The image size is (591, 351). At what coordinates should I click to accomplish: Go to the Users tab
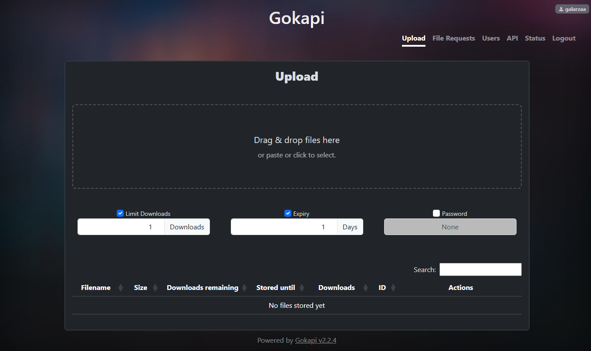coord(491,38)
